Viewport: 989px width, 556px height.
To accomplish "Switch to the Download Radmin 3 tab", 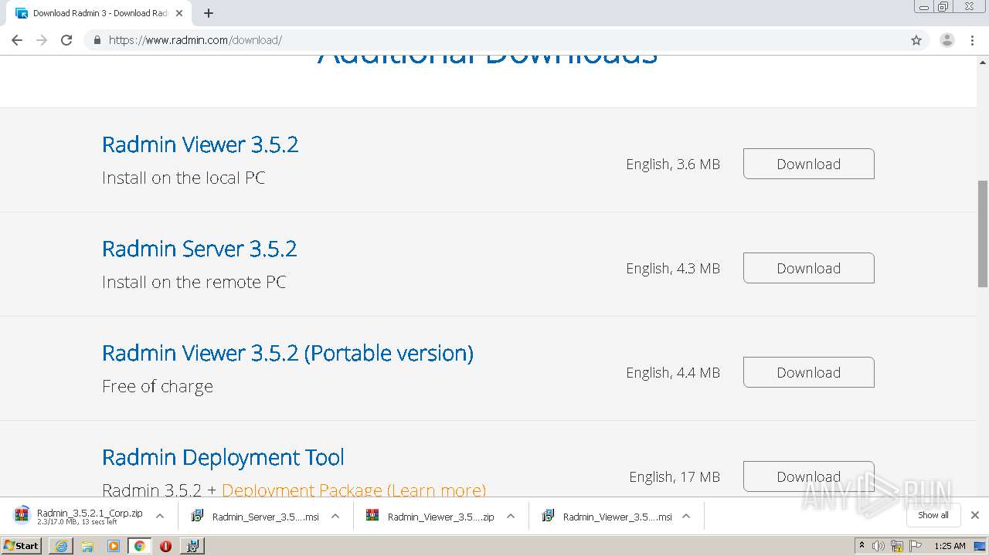I will coord(99,13).
